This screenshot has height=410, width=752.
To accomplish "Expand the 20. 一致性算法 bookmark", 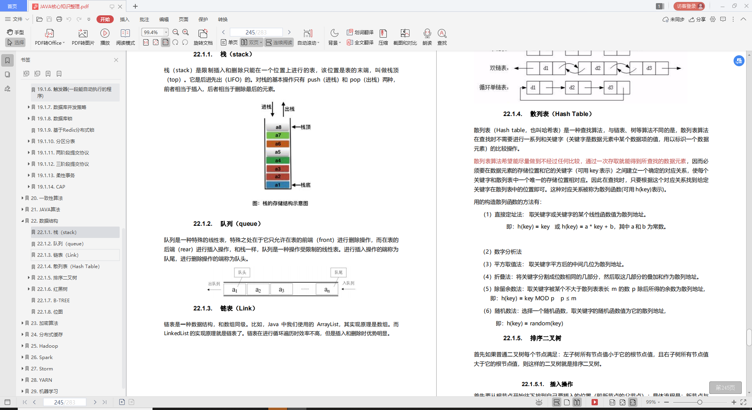I will pos(22,198).
